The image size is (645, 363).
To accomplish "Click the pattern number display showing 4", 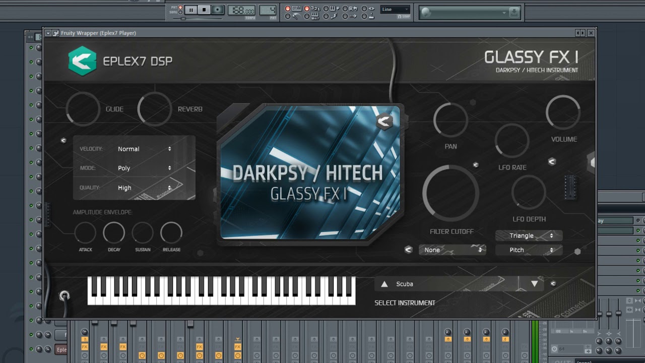I will (x=268, y=10).
